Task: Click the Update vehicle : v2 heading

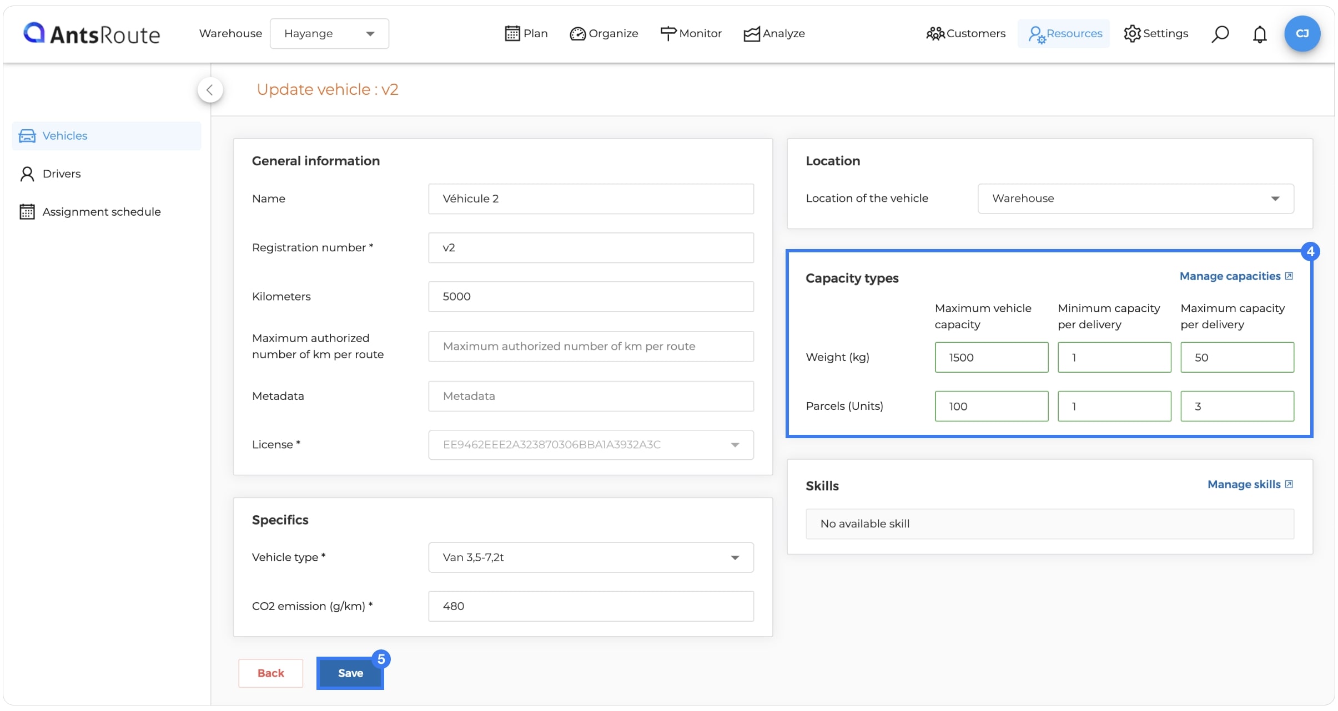Action: tap(328, 89)
